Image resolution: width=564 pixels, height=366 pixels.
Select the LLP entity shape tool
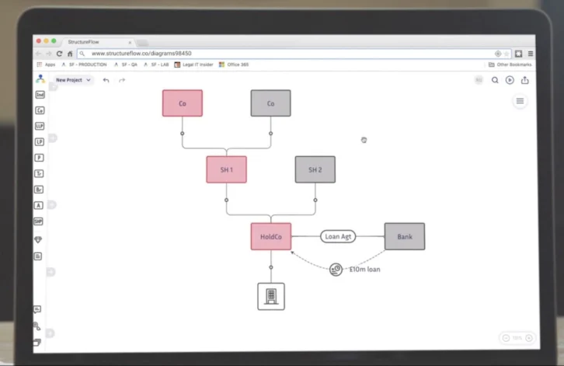point(39,126)
